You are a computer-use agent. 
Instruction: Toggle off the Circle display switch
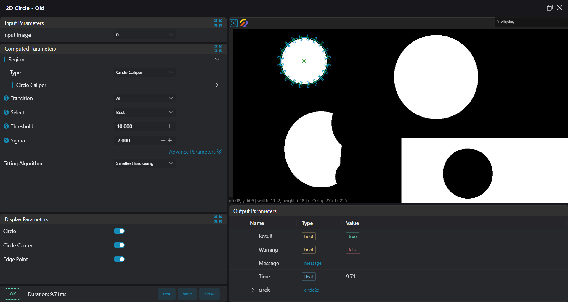pos(119,231)
